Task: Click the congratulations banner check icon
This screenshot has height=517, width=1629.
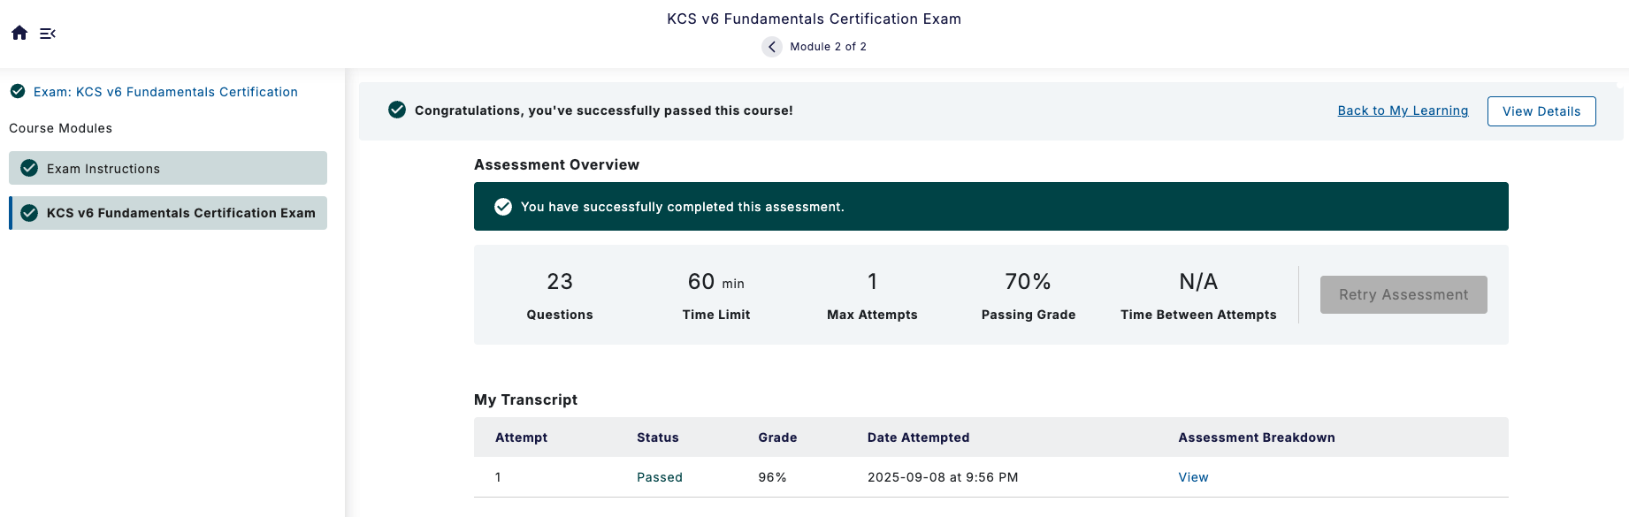Action: (397, 110)
